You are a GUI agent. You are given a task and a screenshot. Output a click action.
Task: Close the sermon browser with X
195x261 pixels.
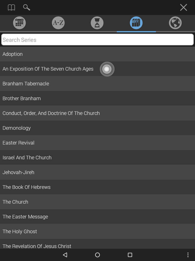pyautogui.click(x=183, y=7)
